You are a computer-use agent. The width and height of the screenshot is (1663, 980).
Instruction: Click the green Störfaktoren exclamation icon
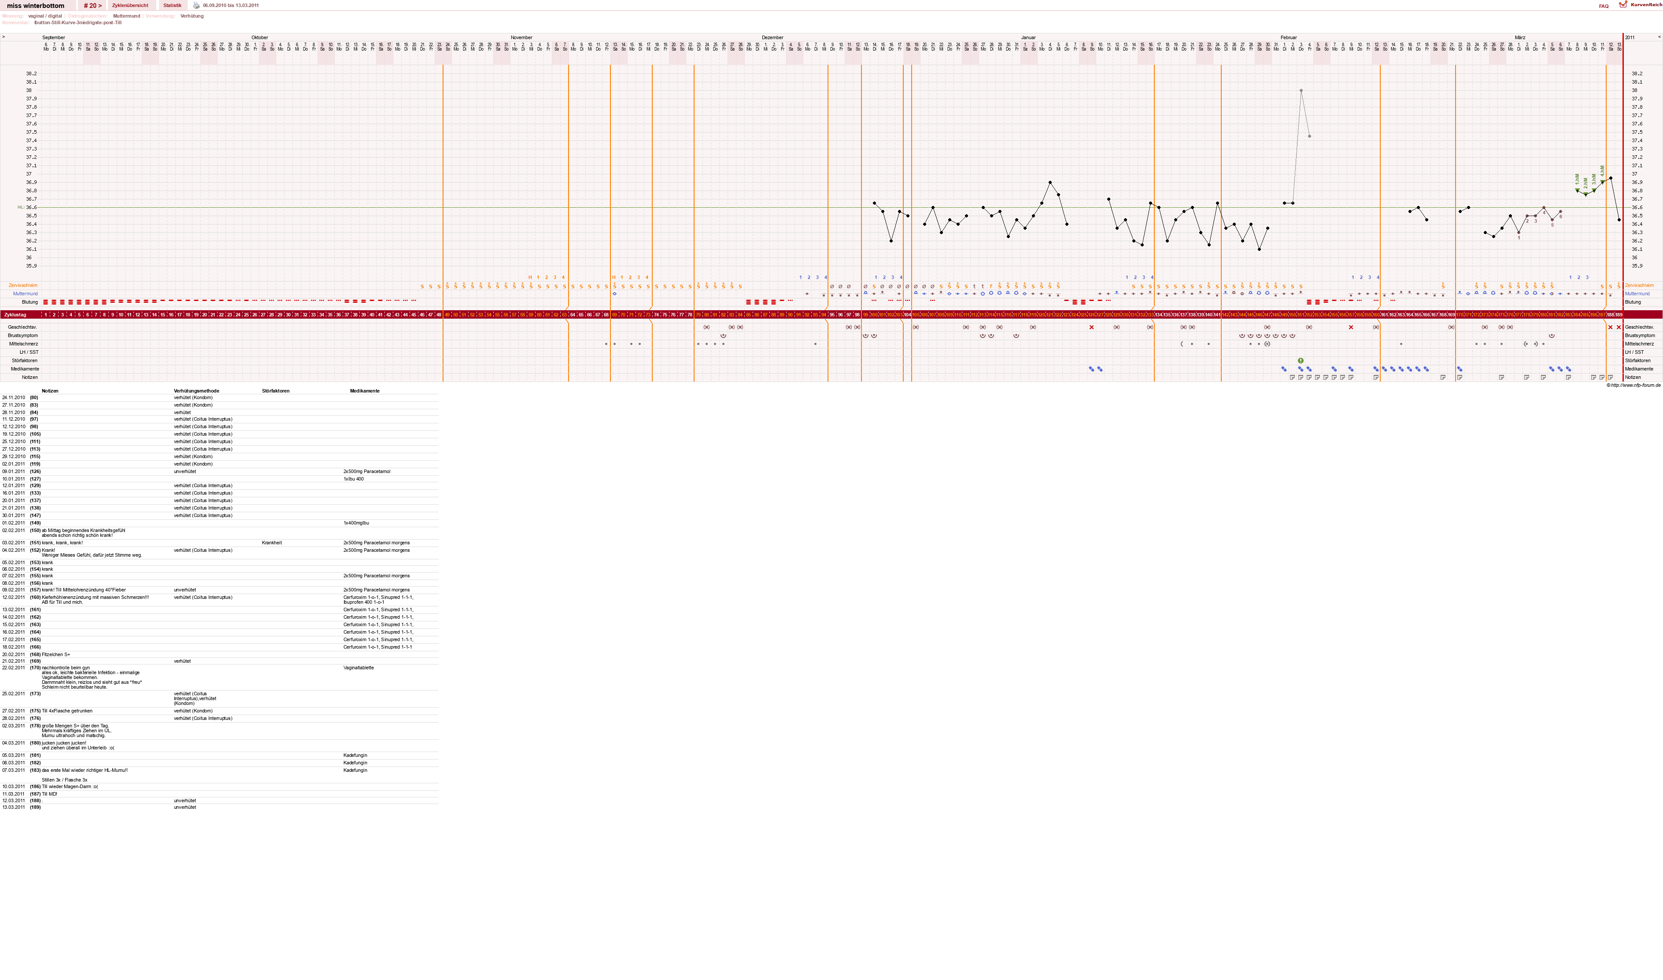click(x=1301, y=360)
